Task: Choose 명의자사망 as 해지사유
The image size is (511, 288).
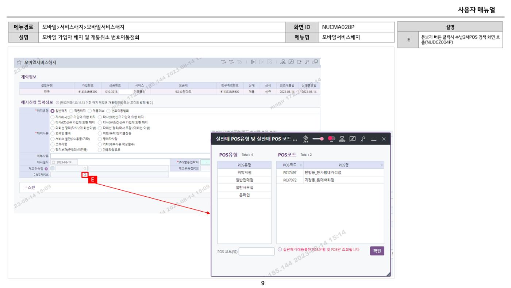Action: [100, 139]
